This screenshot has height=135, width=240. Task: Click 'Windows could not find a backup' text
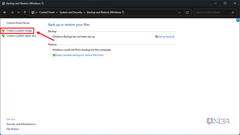pos(82,50)
